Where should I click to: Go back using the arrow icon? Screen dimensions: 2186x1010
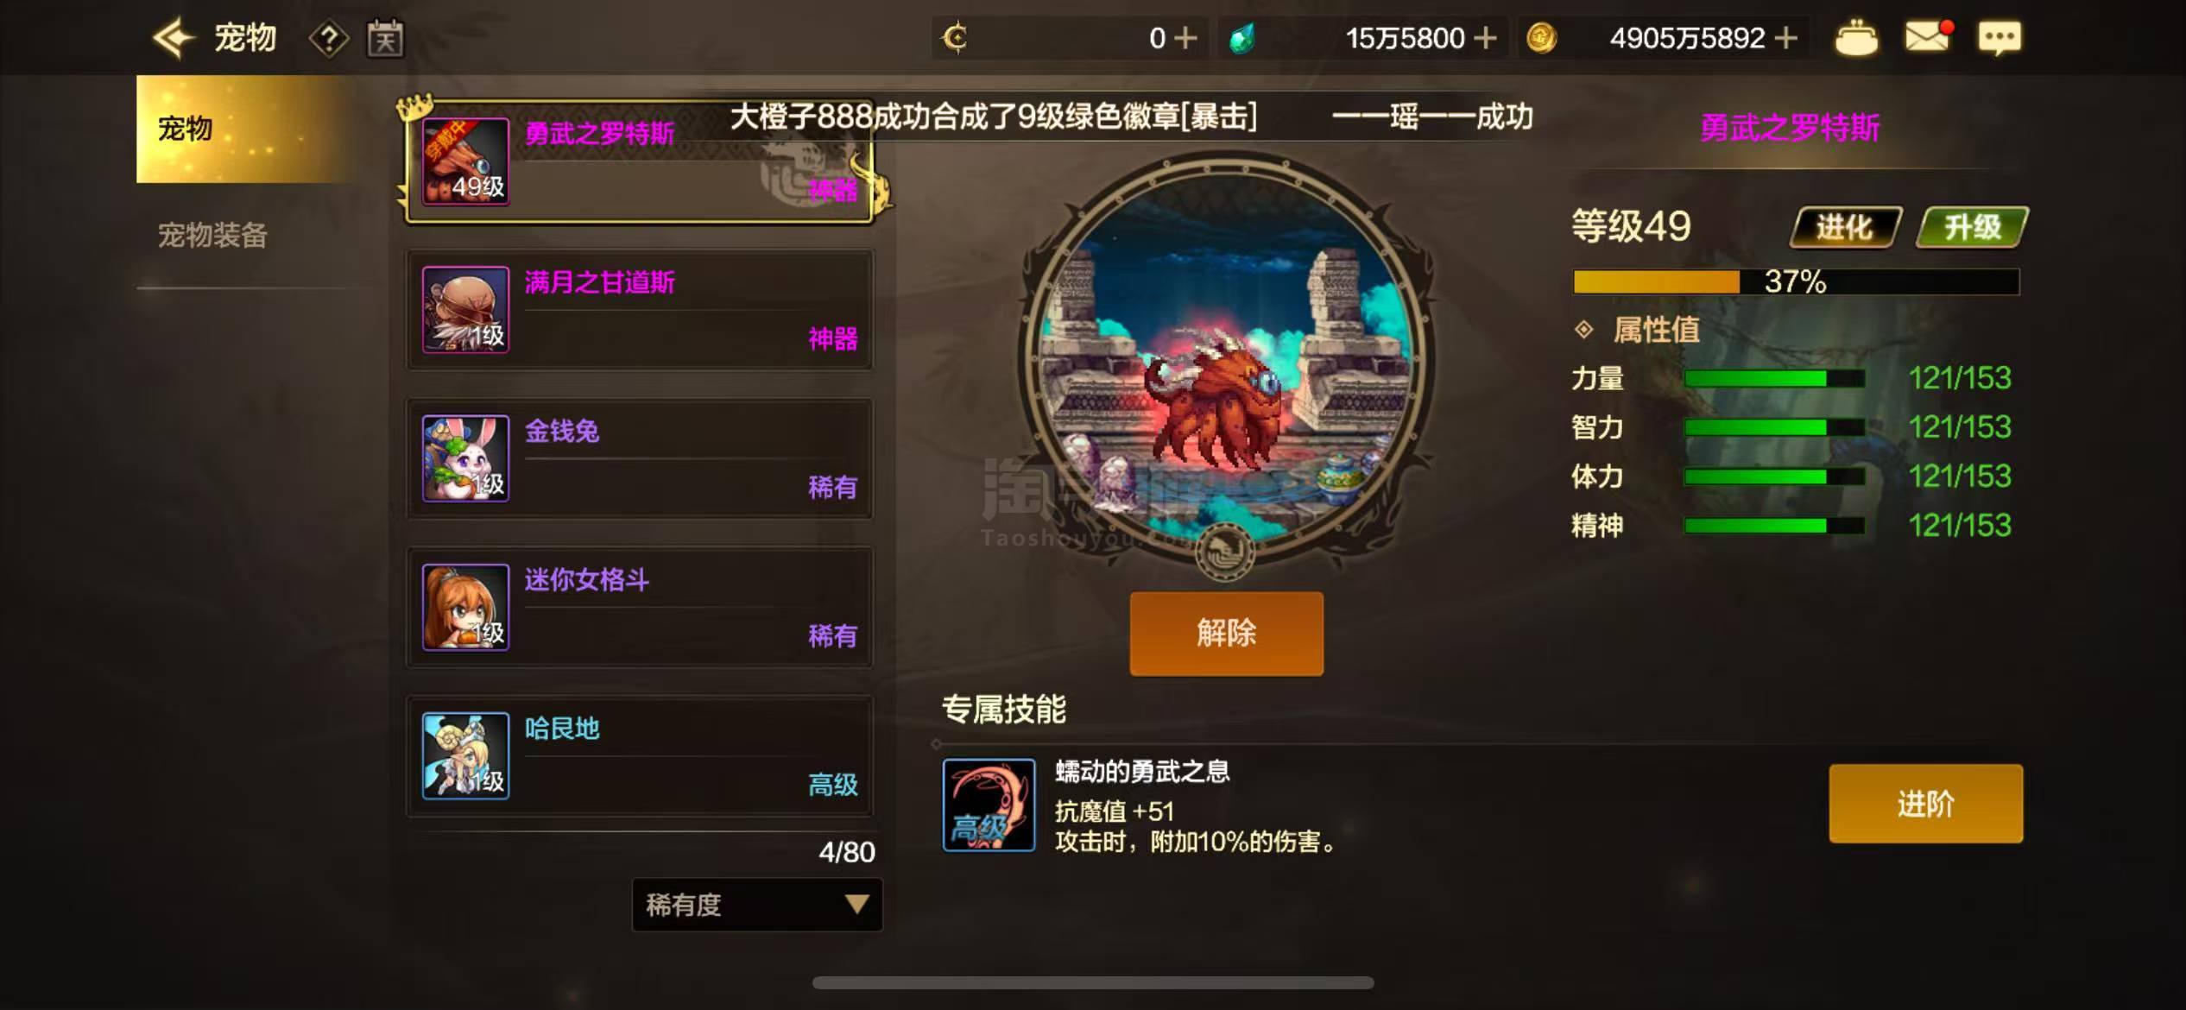click(174, 38)
